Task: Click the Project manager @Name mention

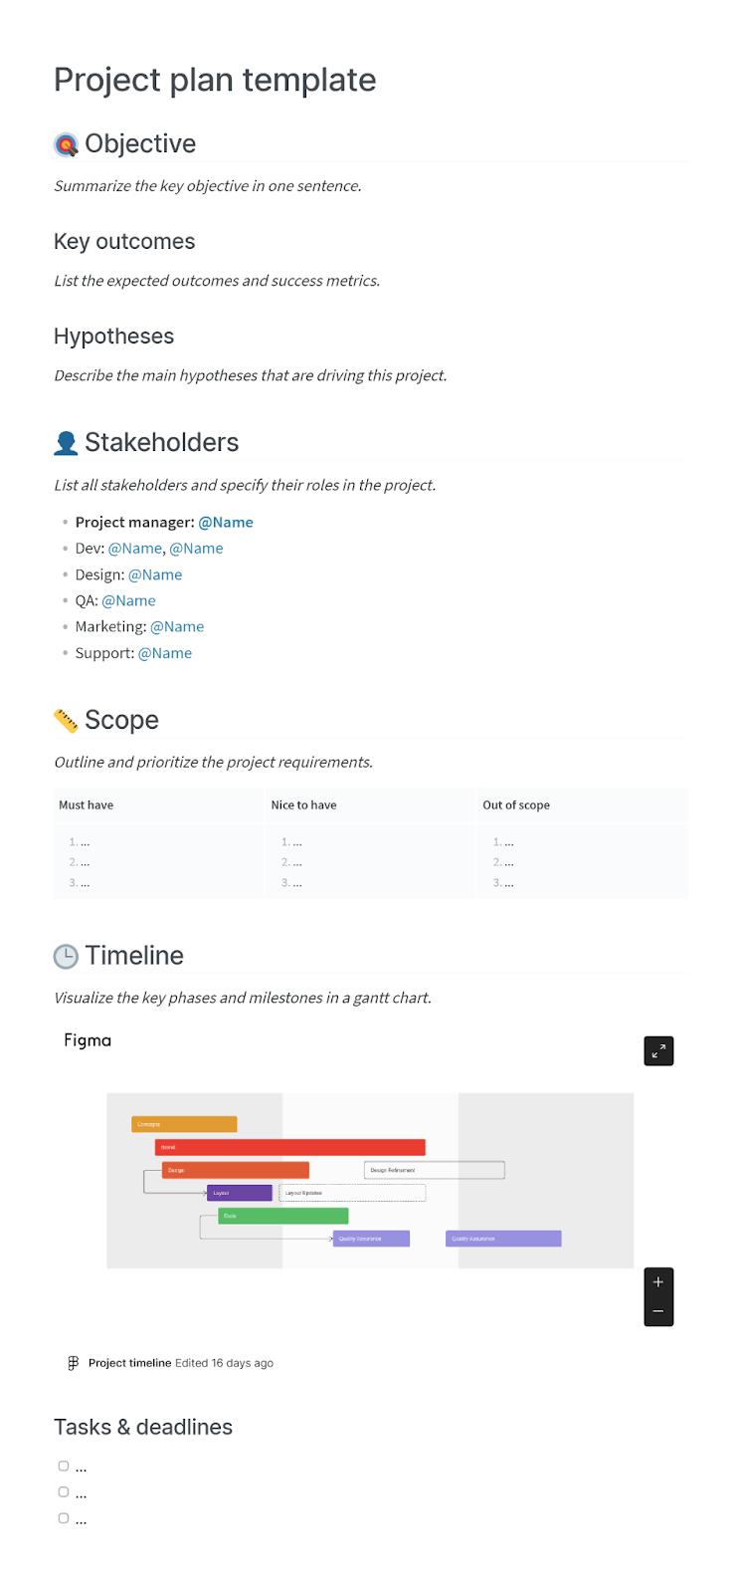Action: (226, 522)
